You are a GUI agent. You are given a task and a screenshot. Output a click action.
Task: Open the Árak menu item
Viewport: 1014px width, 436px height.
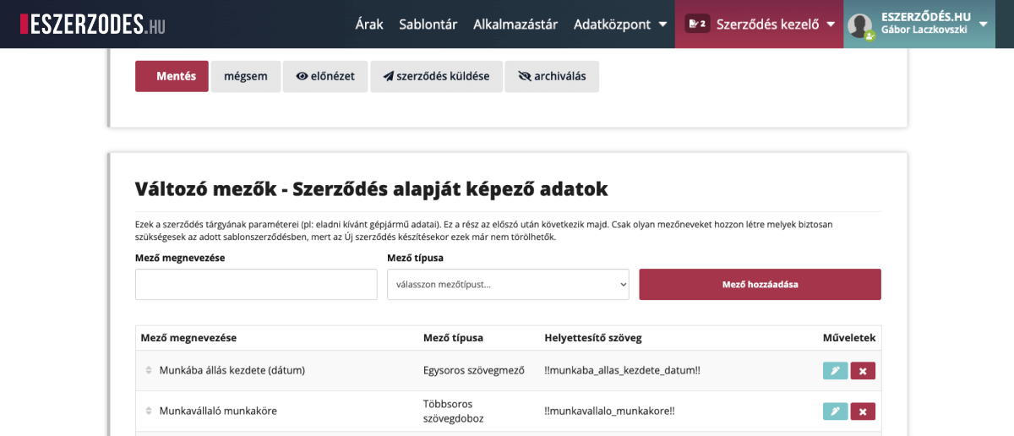click(369, 24)
